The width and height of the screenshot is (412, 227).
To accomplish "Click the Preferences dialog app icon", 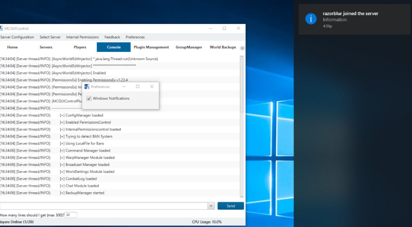I will click(x=87, y=87).
